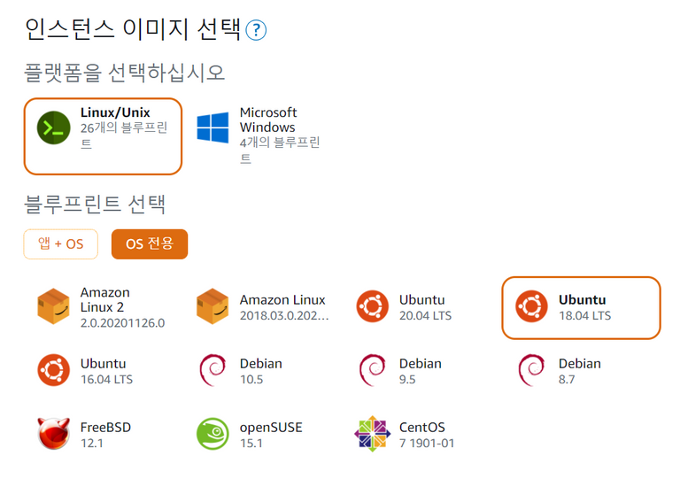Choose the FreeBSD daemon icon
The width and height of the screenshot is (680, 479).
coord(53,434)
